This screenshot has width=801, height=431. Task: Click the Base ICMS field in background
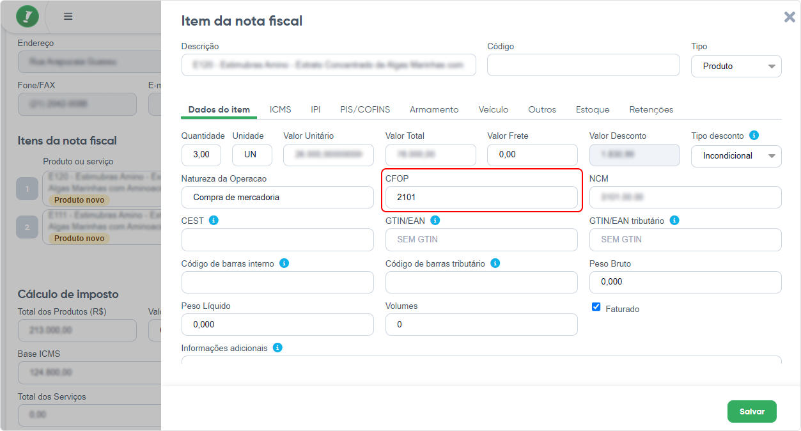pyautogui.click(x=89, y=372)
